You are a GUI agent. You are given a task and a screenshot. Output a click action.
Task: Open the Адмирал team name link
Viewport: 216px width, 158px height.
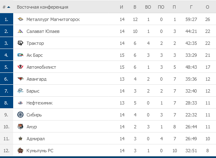(36, 139)
